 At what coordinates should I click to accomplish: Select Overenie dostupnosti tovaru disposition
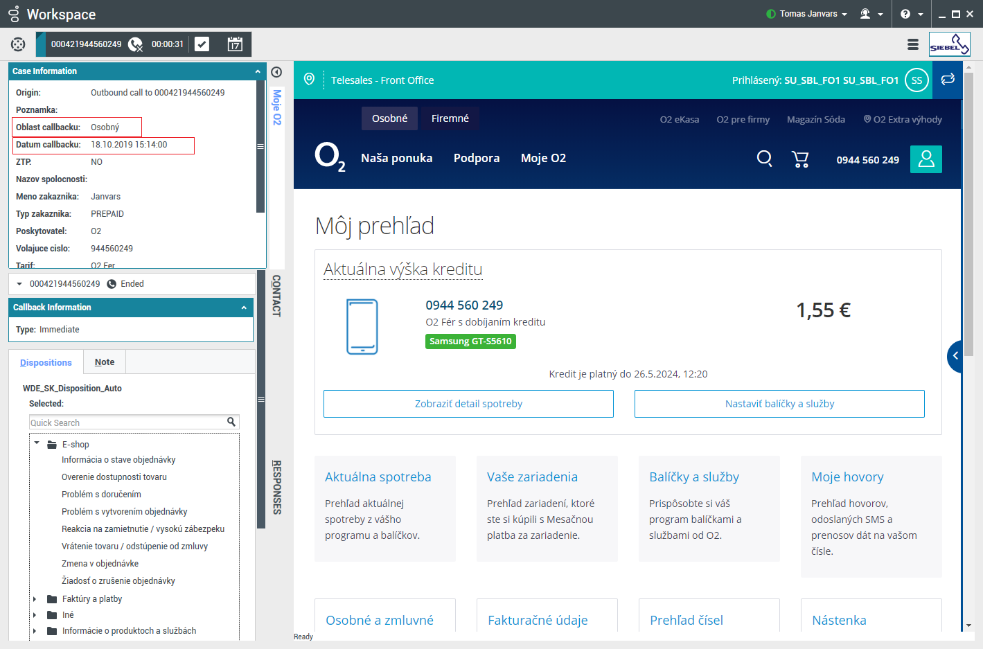point(114,477)
